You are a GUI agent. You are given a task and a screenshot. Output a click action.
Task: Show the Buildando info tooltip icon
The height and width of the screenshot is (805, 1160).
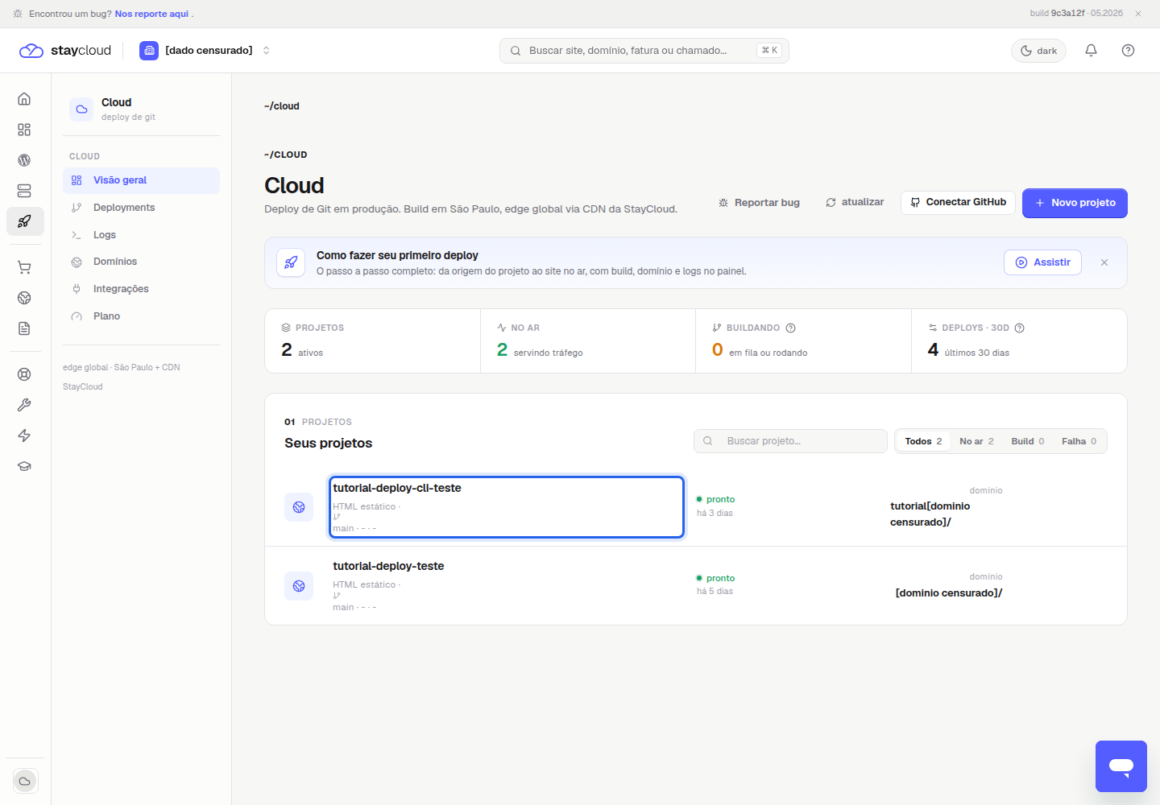point(790,328)
